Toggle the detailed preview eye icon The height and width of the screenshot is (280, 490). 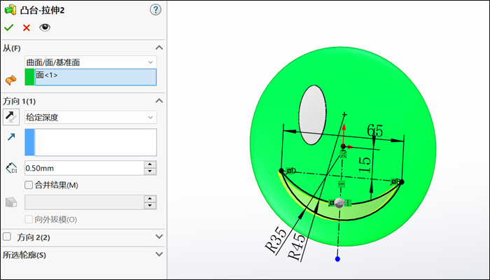point(45,27)
